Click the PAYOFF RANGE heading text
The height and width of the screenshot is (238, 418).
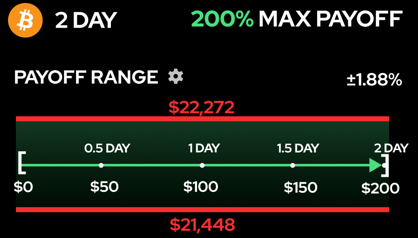(x=86, y=78)
